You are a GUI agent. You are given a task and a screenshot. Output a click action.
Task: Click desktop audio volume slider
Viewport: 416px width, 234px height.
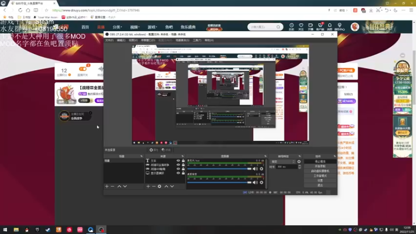219,183
